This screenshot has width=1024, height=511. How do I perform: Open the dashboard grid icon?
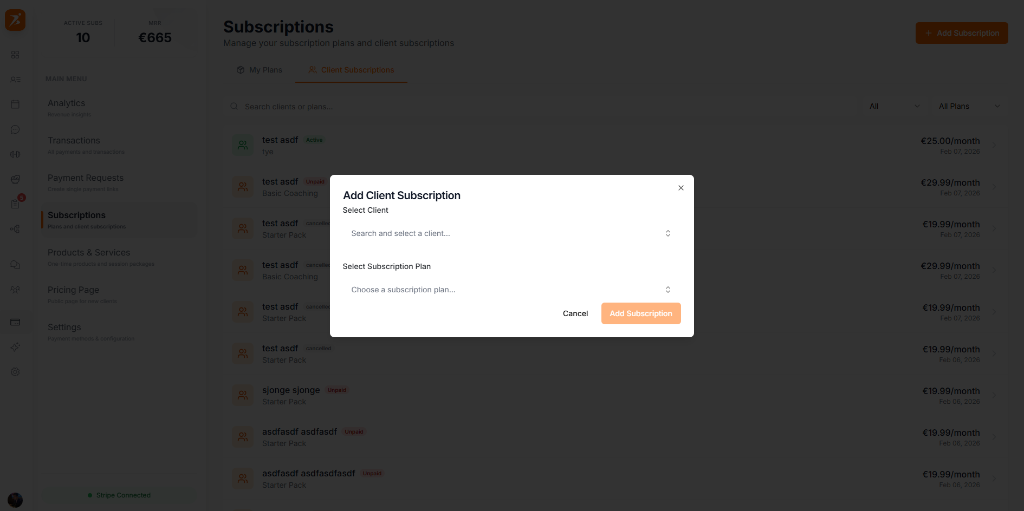(x=15, y=55)
